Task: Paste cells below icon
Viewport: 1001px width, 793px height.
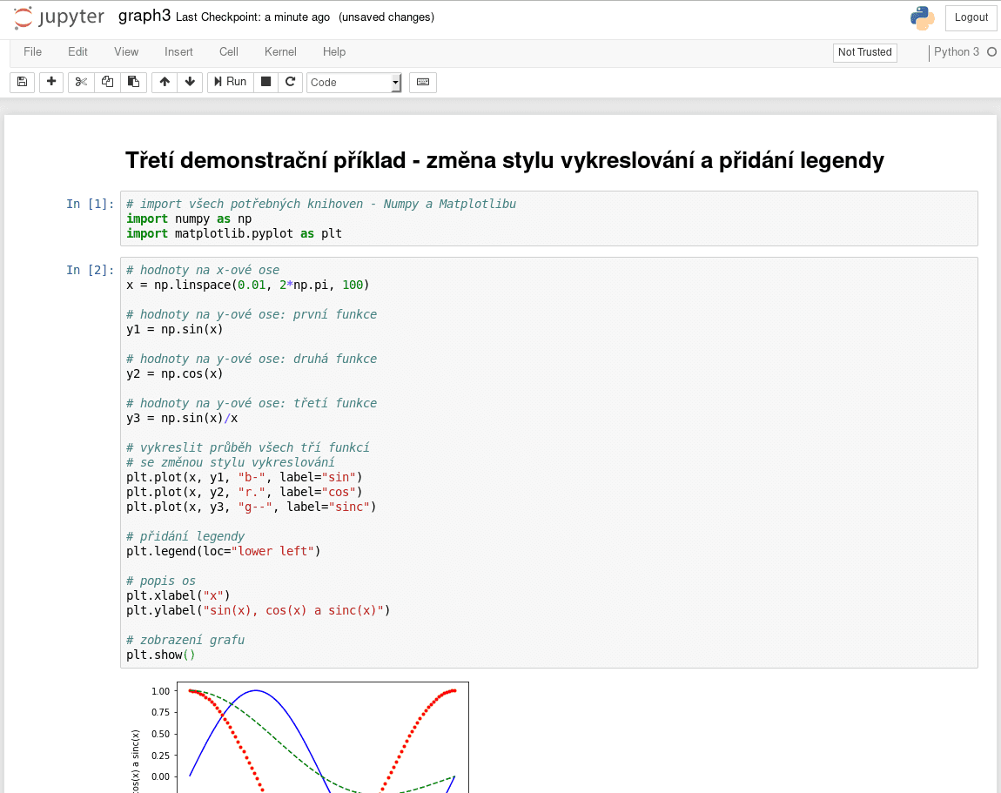Action: (133, 82)
